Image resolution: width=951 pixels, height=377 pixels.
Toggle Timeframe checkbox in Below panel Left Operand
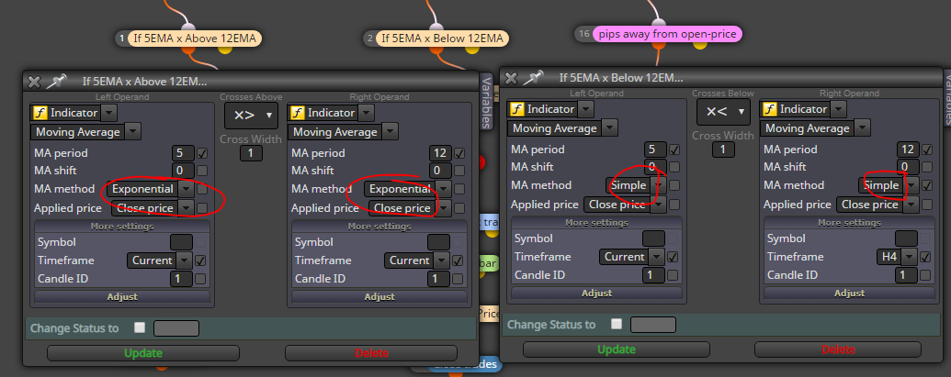click(673, 257)
